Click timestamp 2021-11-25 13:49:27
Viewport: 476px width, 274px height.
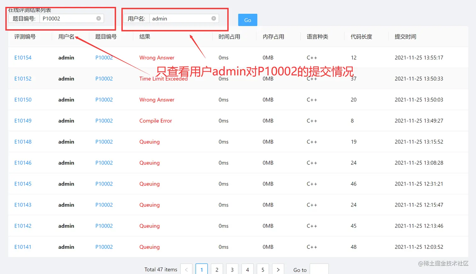coord(419,121)
